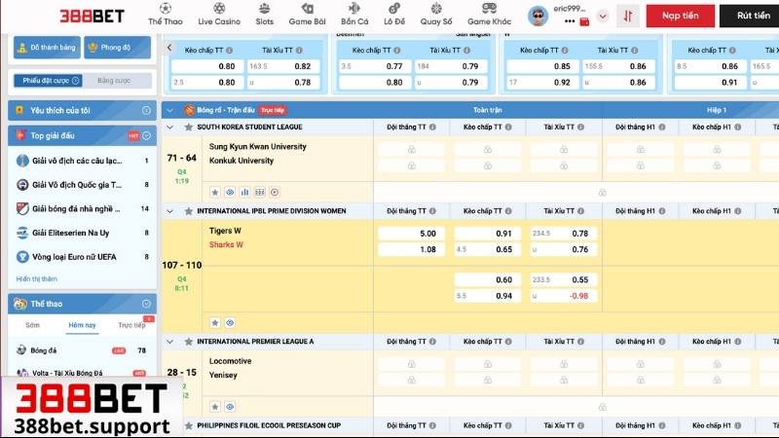The width and height of the screenshot is (779, 438).
Task: Favorite the South Korea Student League star
Action: click(x=188, y=128)
